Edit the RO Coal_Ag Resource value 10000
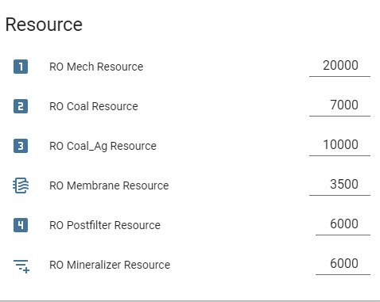Viewport: 380px width, 302px height. point(339,145)
